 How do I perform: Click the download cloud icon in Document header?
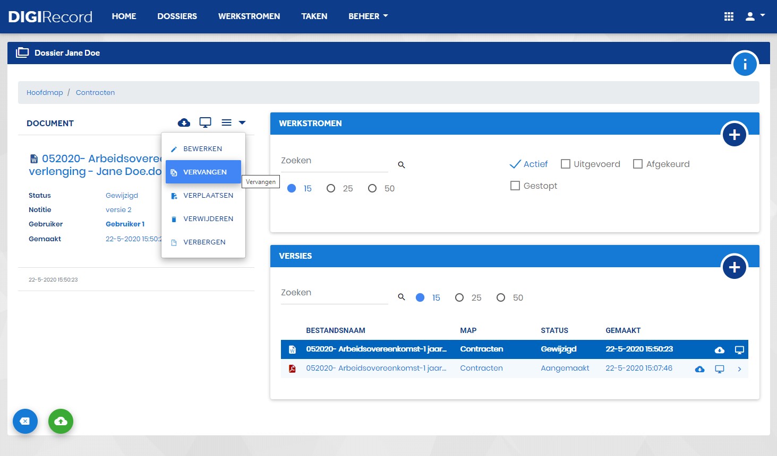pyautogui.click(x=184, y=122)
